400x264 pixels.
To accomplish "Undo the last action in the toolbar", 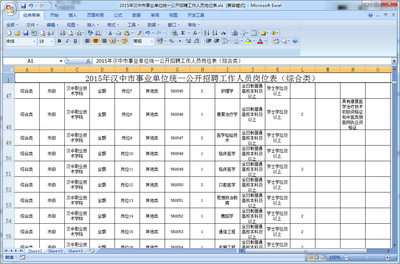I will [148, 33].
